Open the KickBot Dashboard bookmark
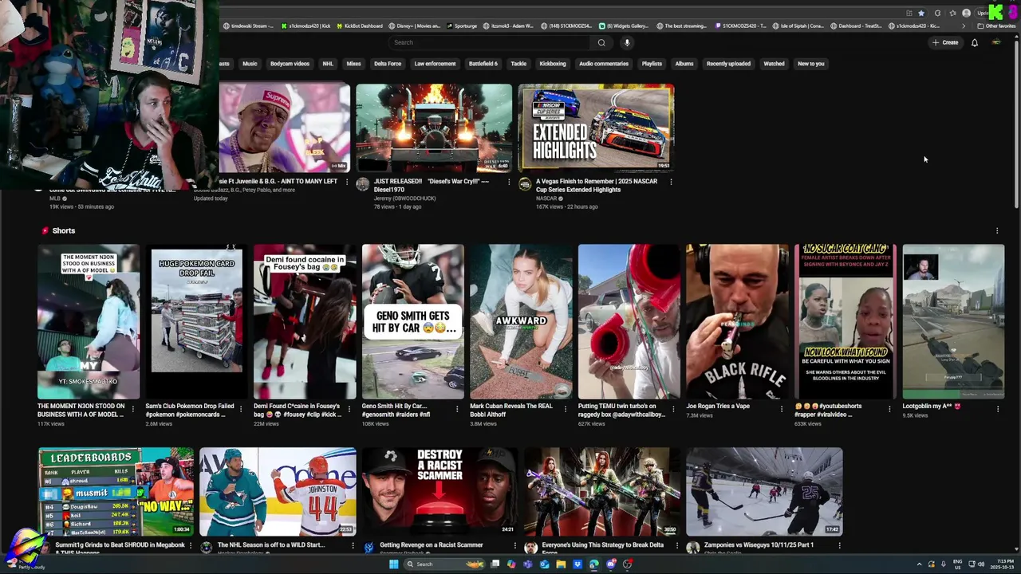Screen dimensions: 1021x574 click(359, 26)
